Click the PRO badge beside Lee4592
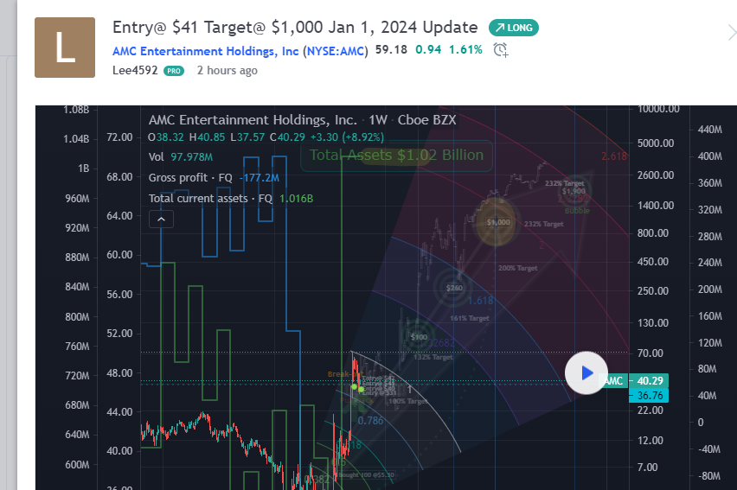737x490 pixels. (x=174, y=71)
